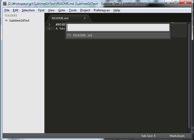Minimize the Sublime Text window
The width and height of the screenshot is (194, 140).
coord(168,2)
